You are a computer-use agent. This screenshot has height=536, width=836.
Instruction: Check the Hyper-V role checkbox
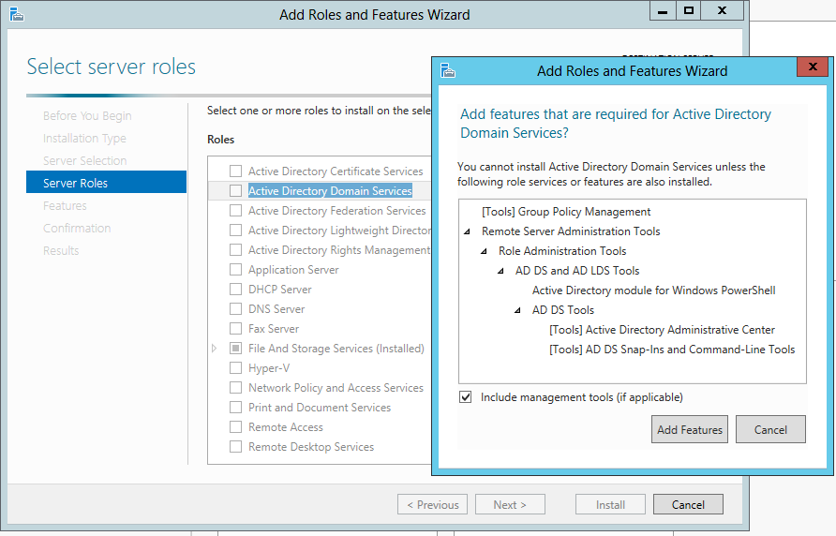pos(235,368)
